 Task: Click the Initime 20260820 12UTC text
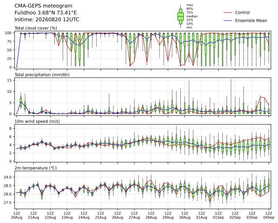click(x=47, y=20)
